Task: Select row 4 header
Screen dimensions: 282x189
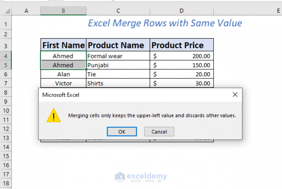Action: (6, 56)
